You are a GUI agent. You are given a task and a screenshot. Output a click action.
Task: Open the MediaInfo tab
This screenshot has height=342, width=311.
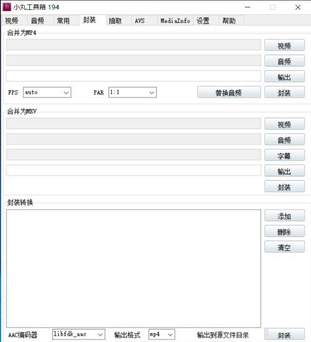(175, 20)
